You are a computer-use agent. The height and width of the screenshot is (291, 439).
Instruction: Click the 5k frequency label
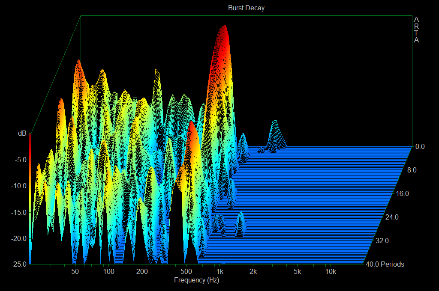pyautogui.click(x=298, y=271)
